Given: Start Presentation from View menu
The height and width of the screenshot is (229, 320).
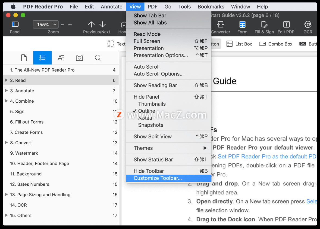Looking at the screenshot, I should tap(169, 48).
